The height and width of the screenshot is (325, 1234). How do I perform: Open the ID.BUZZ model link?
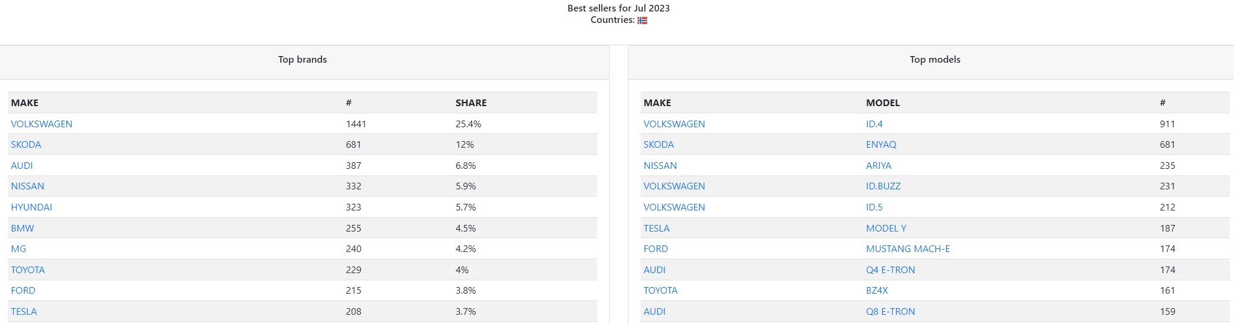(883, 186)
